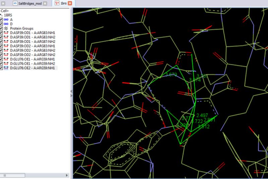Click distance icon of D:ASP39:OD1 - A:ARG87:NH2
The width and height of the screenshot is (268, 179).
[x=6, y=42]
